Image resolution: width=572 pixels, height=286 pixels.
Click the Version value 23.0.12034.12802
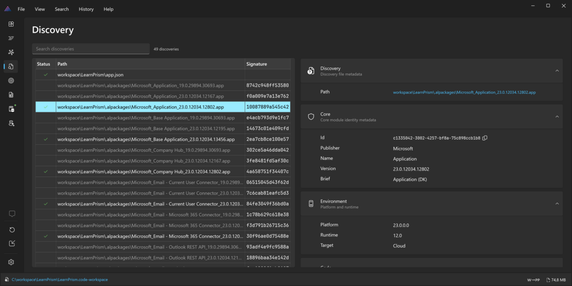click(x=411, y=169)
